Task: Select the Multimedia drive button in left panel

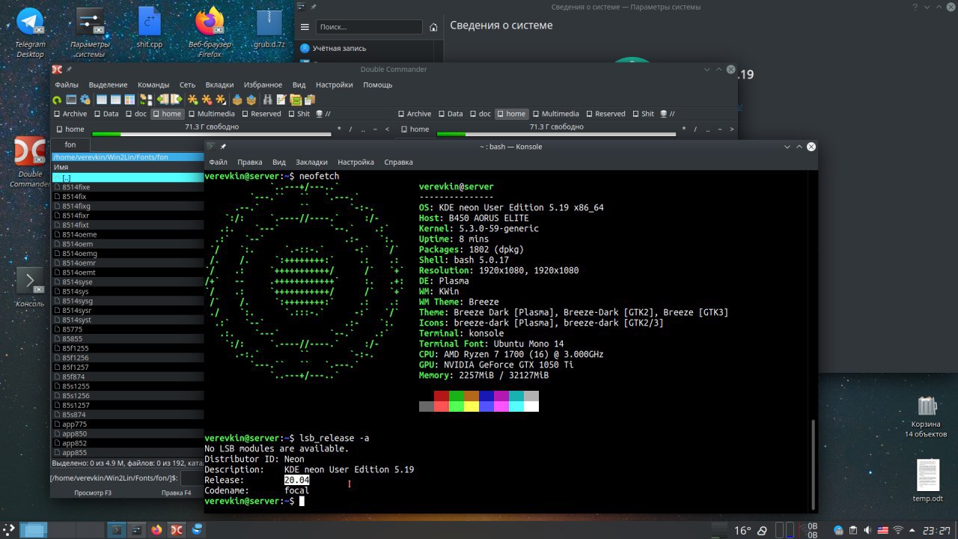Action: coord(210,114)
